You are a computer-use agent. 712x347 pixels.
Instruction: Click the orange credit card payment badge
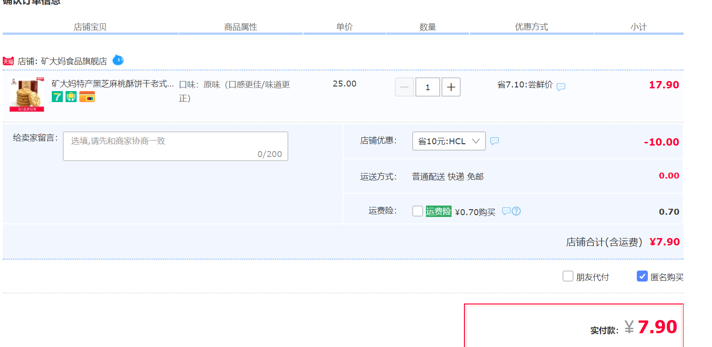click(x=87, y=97)
